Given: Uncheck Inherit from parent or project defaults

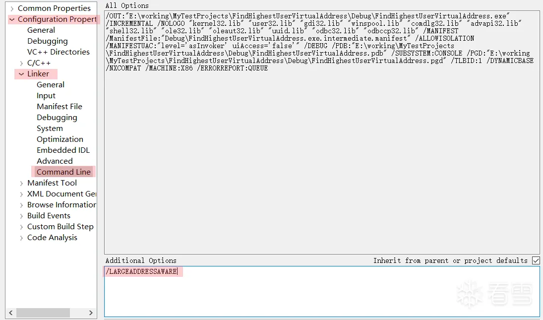Looking at the screenshot, I should pyautogui.click(x=536, y=260).
